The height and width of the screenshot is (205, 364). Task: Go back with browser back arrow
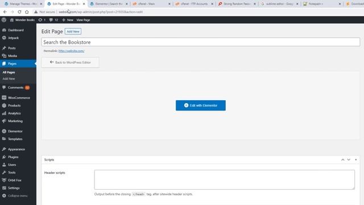click(5, 12)
